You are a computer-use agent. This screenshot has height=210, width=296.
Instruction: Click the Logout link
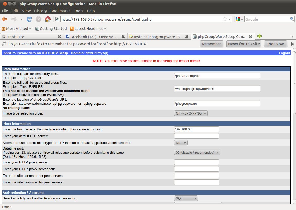pyautogui.click(x=284, y=53)
